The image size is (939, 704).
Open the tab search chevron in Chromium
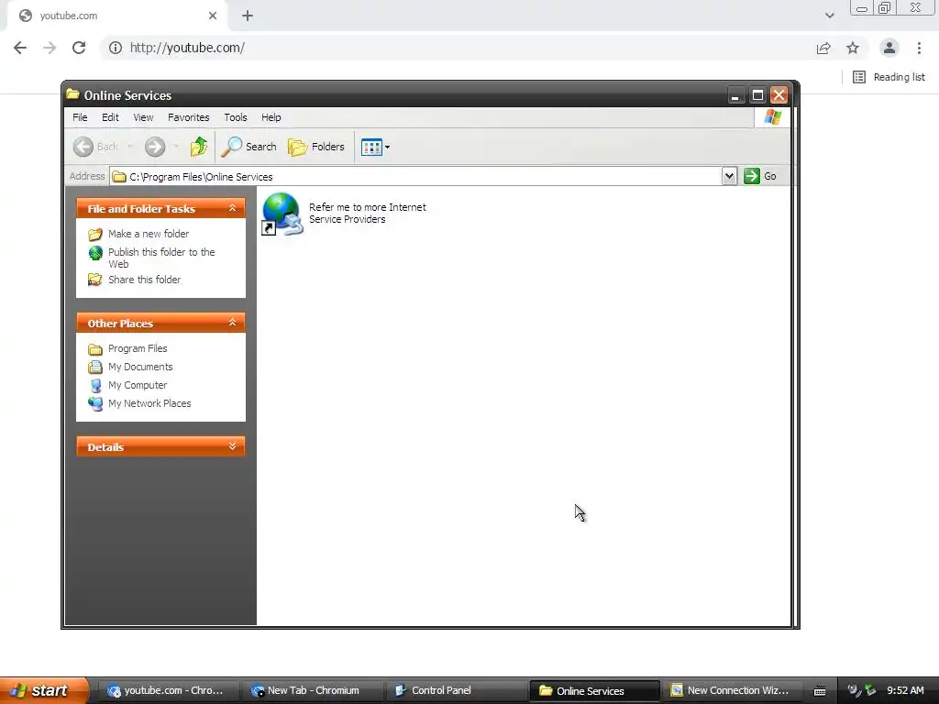(829, 16)
